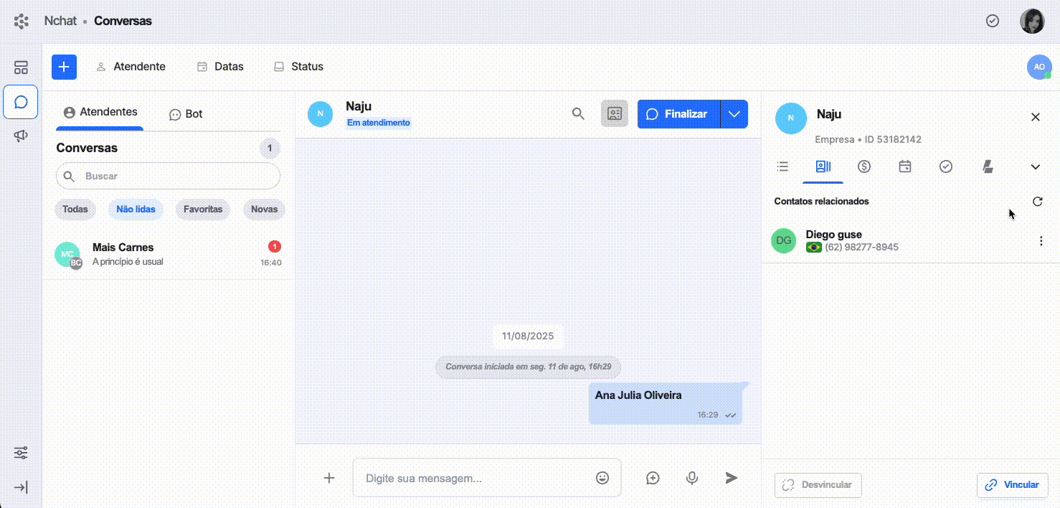
Task: Filter conversations by Não lidas
Action: (136, 210)
